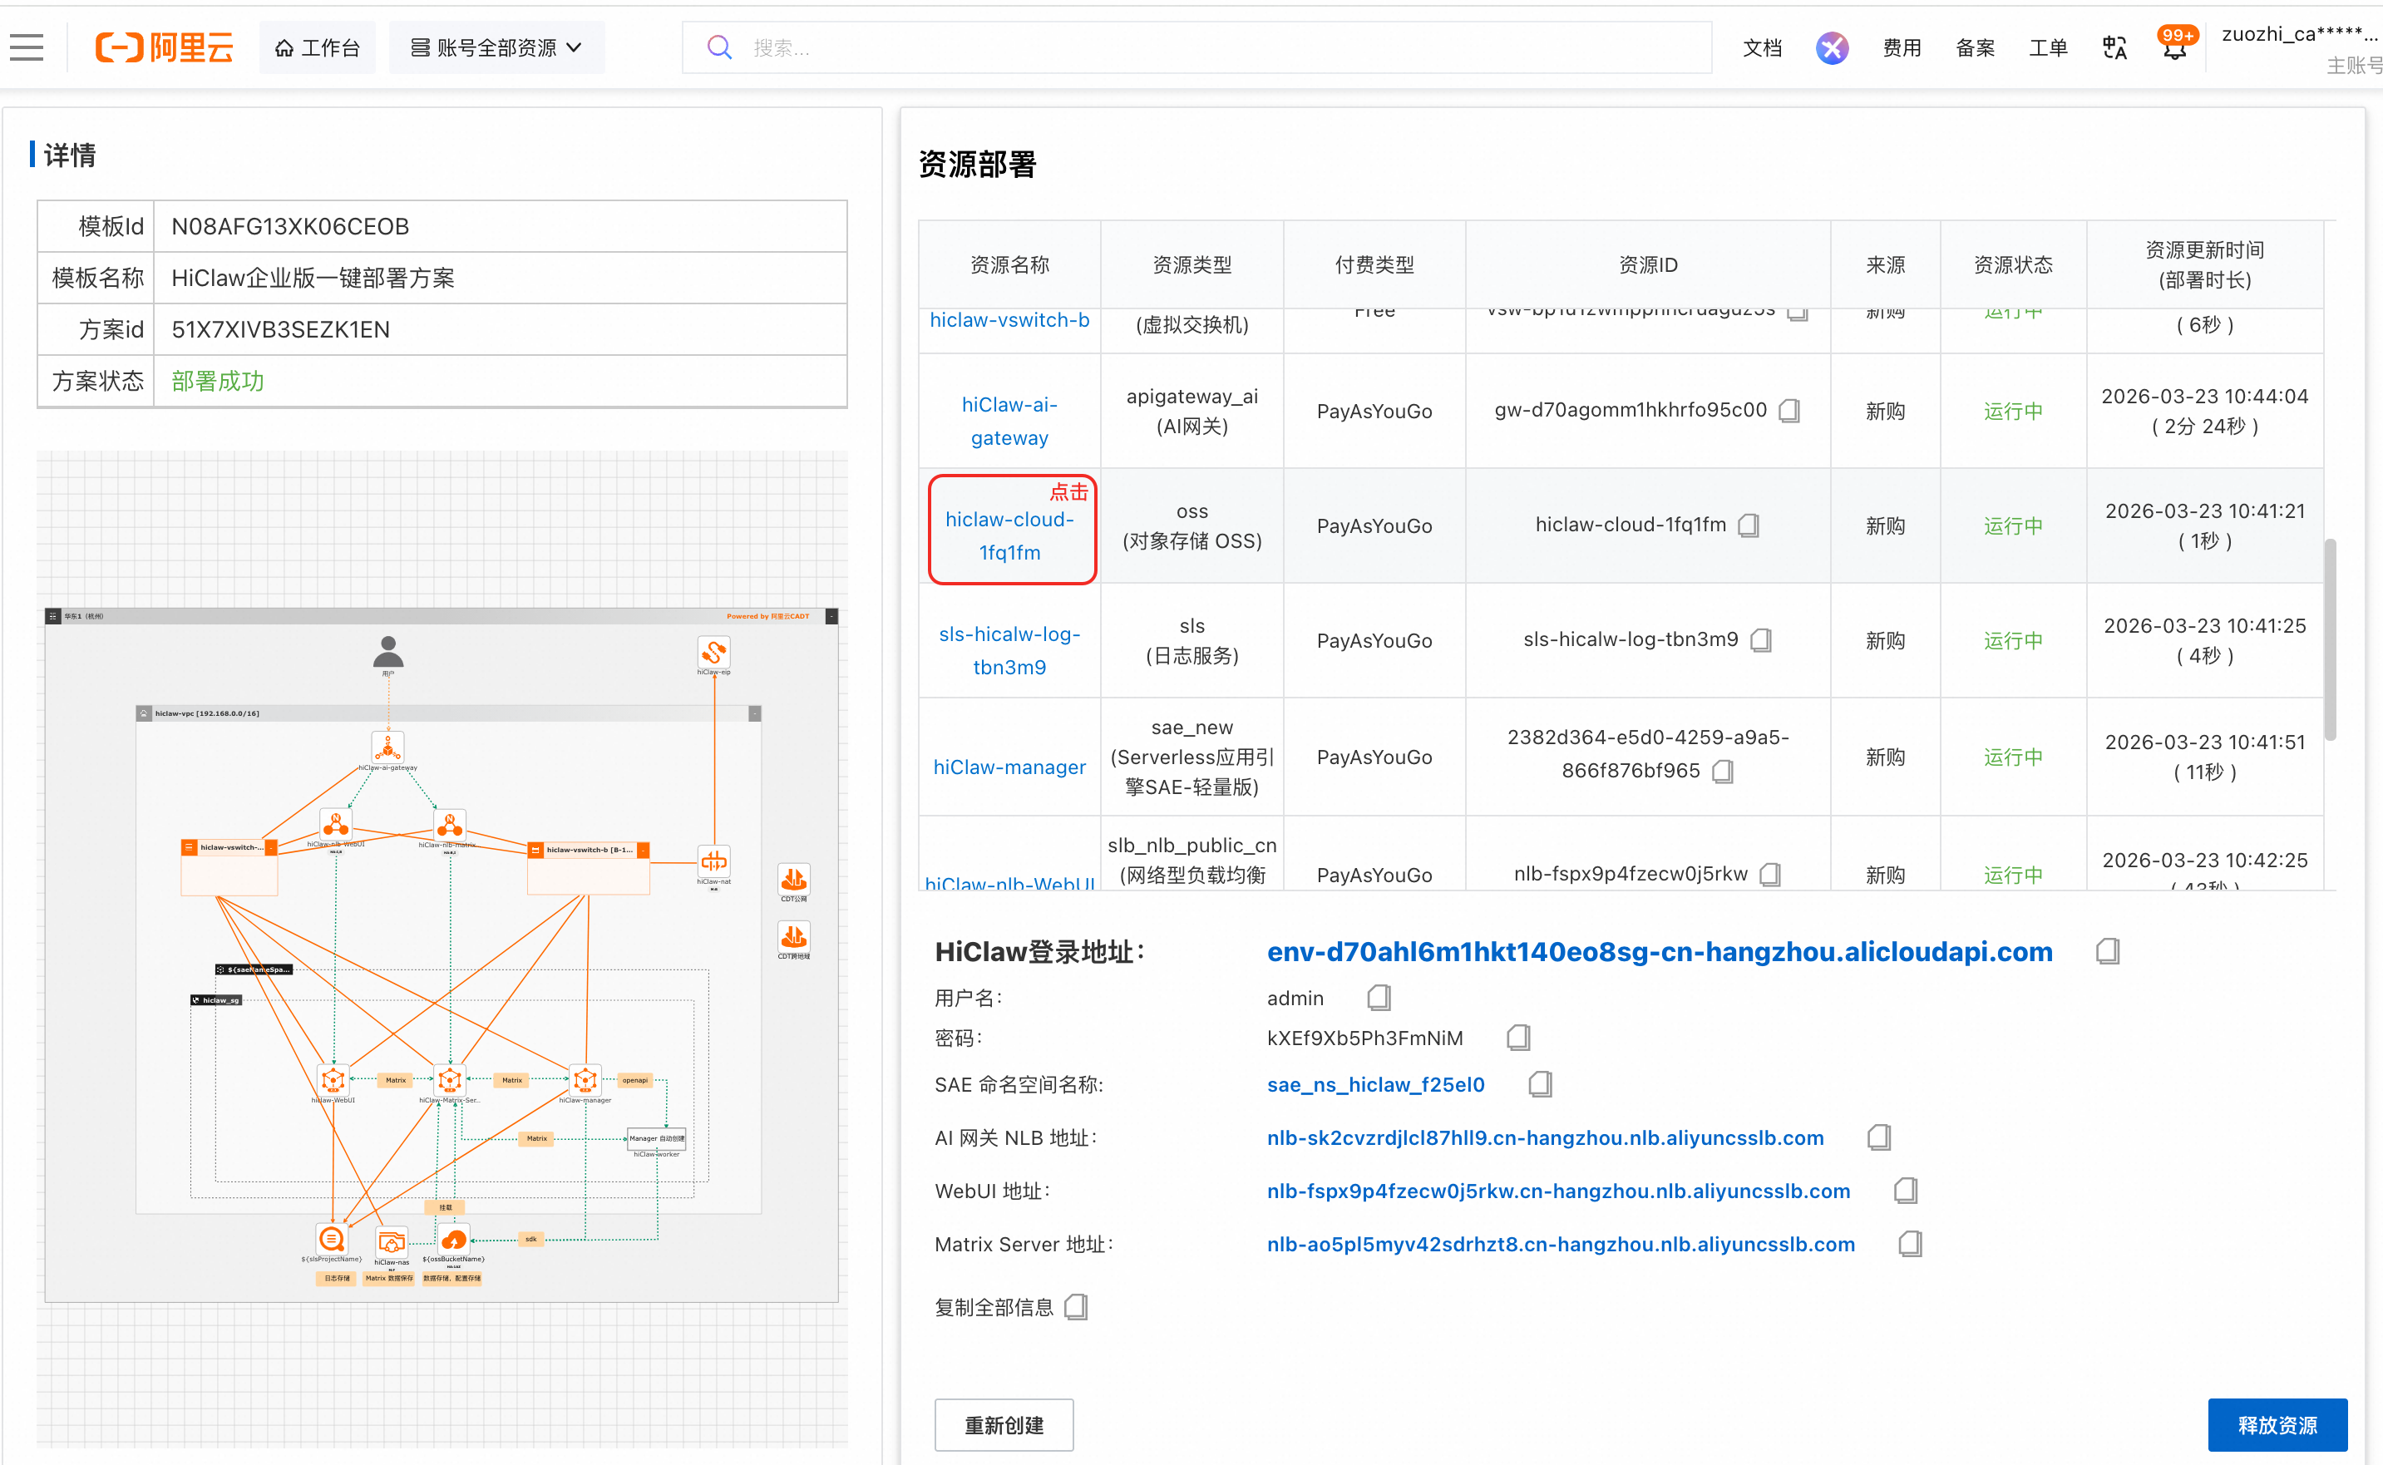Open 备案 filing menu

tap(1976, 47)
